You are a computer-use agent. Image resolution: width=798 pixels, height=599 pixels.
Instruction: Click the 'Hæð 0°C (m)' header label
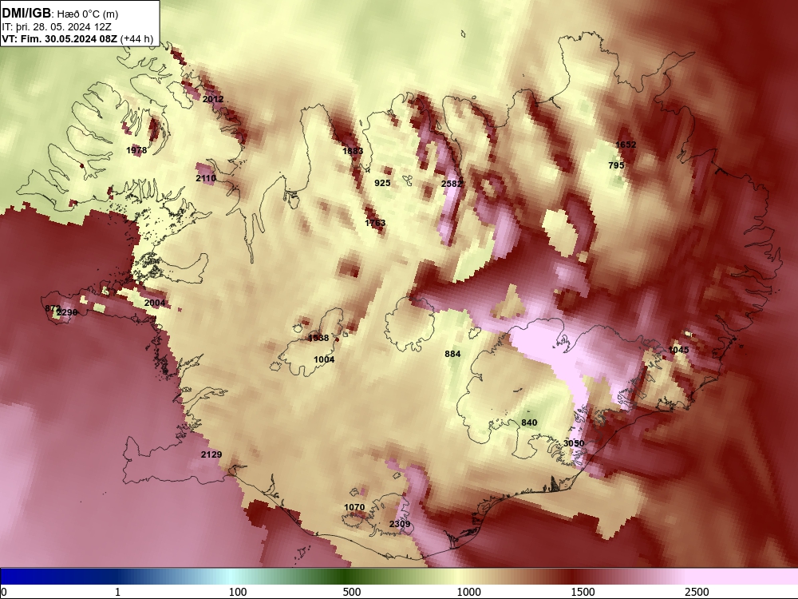pyautogui.click(x=86, y=14)
